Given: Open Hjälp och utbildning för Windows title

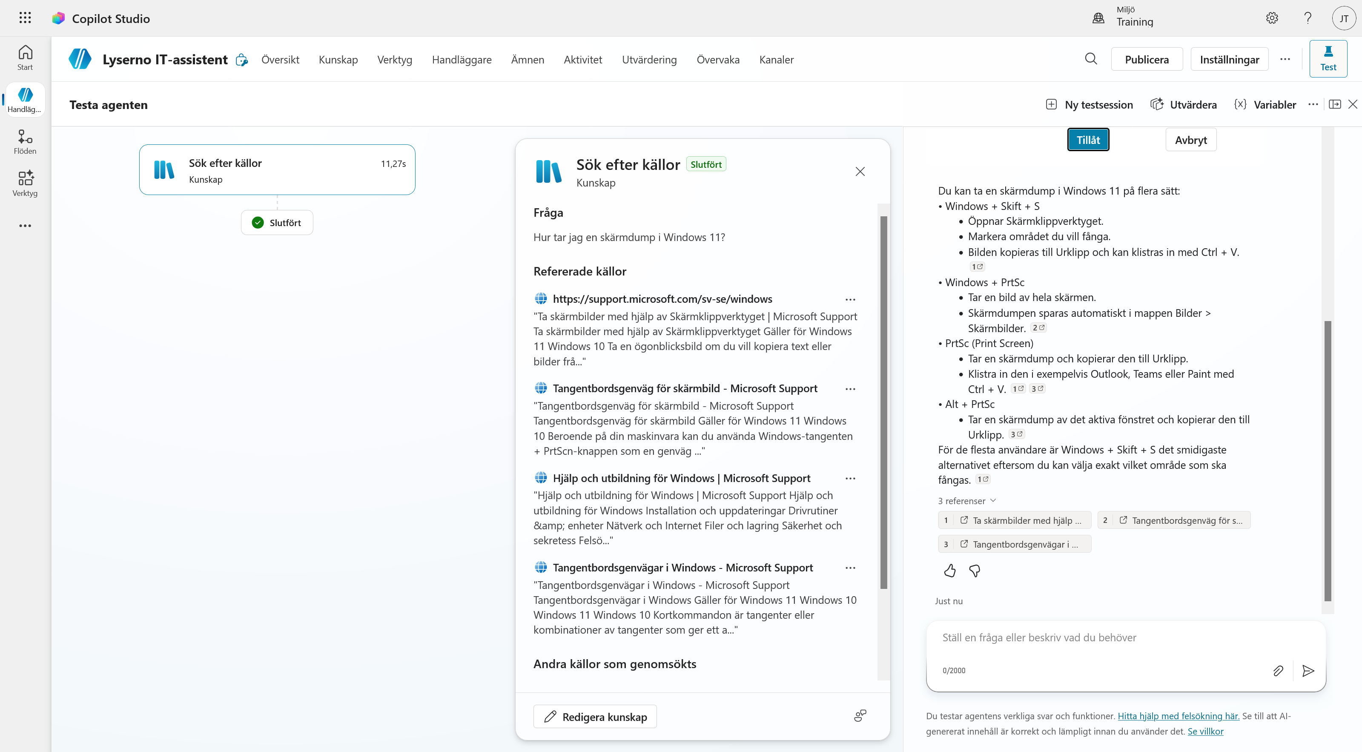Looking at the screenshot, I should 682,478.
